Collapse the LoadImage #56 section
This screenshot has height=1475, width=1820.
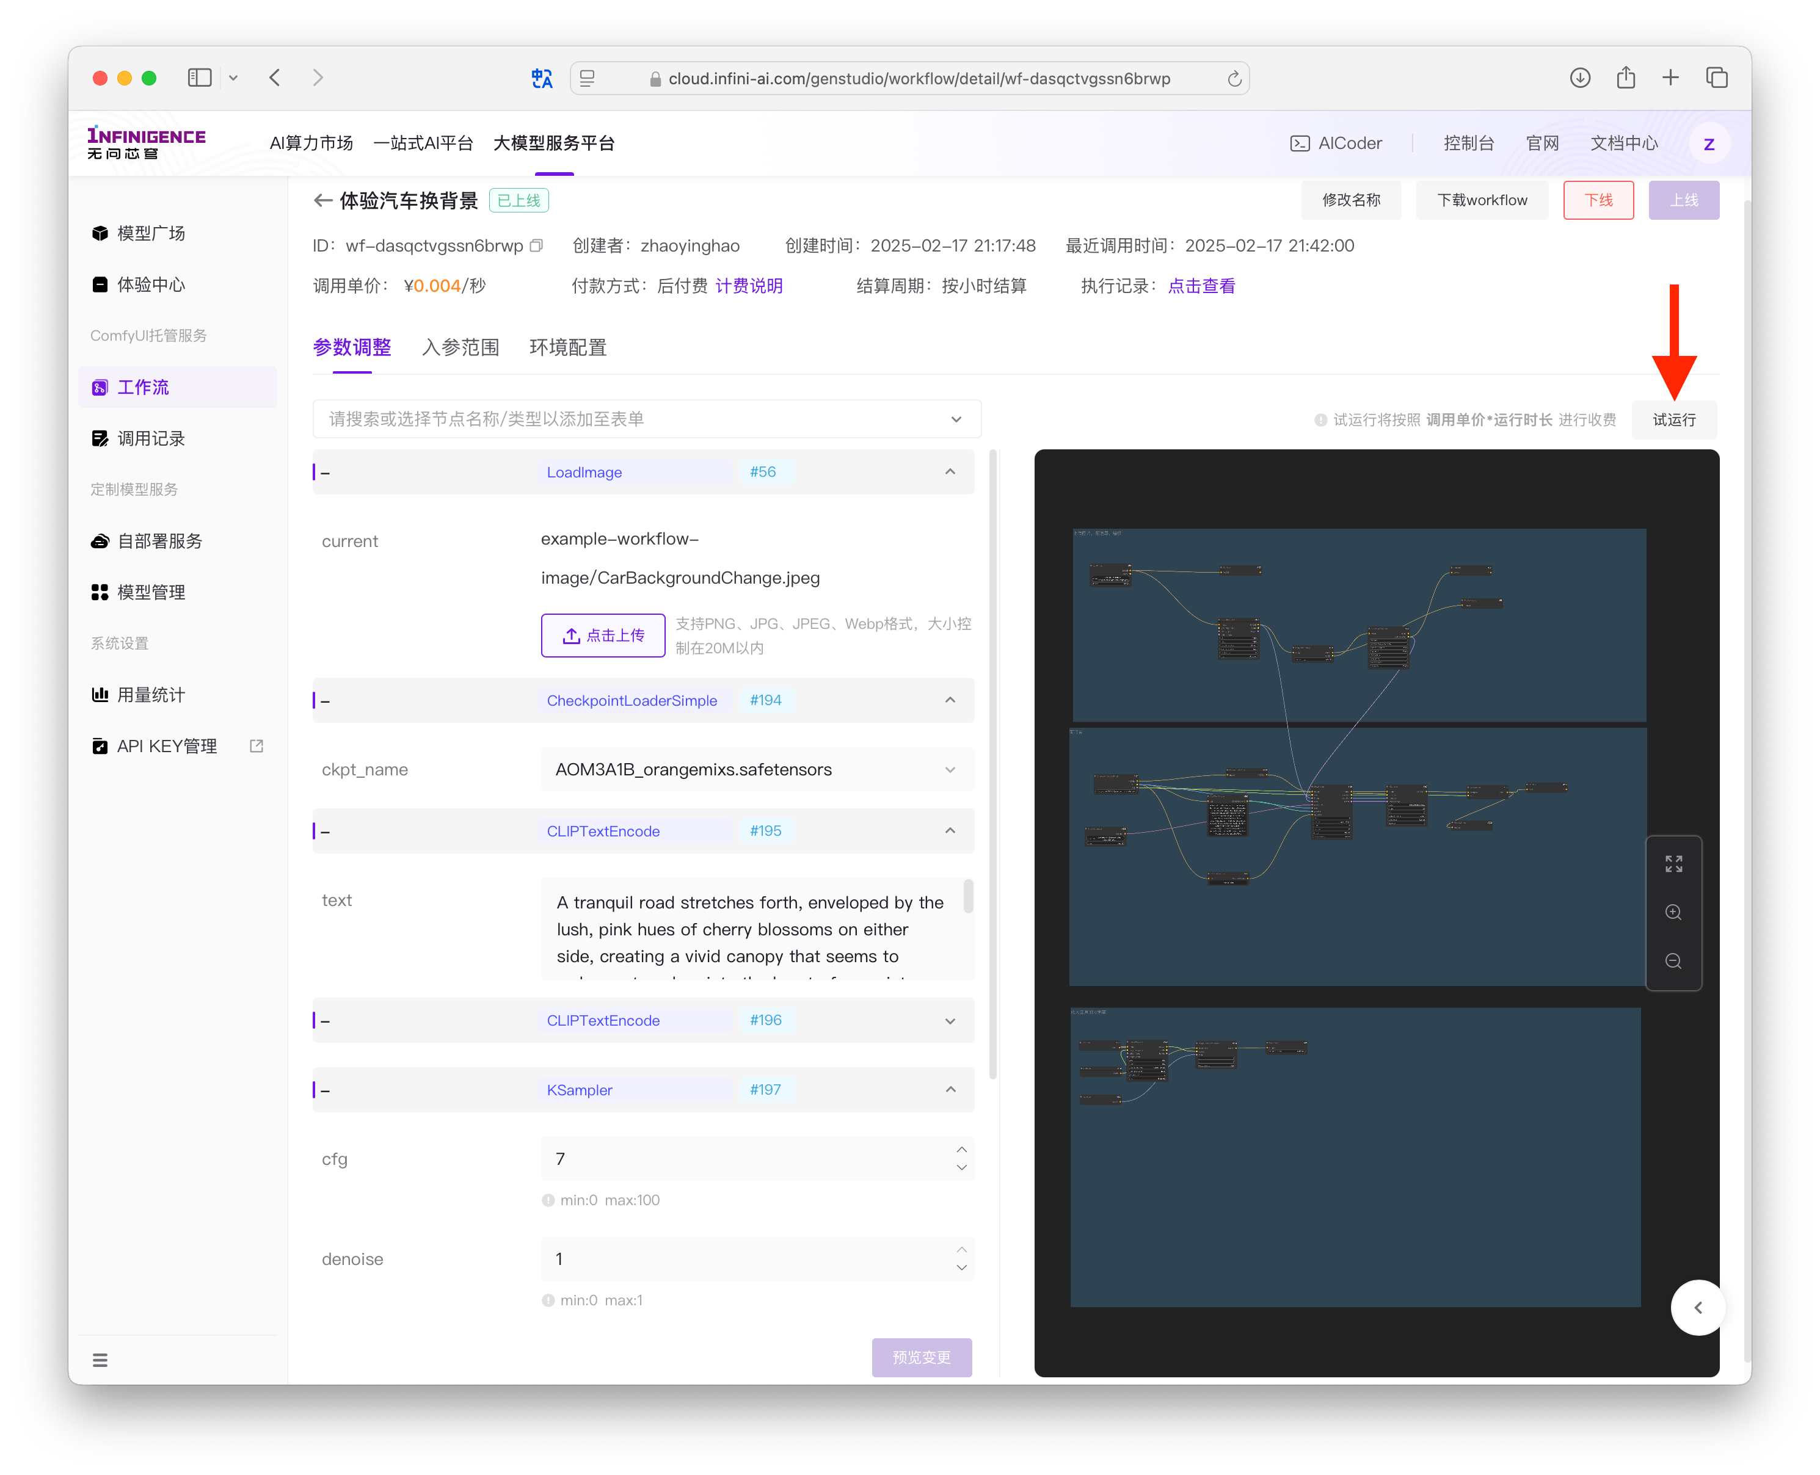(950, 471)
